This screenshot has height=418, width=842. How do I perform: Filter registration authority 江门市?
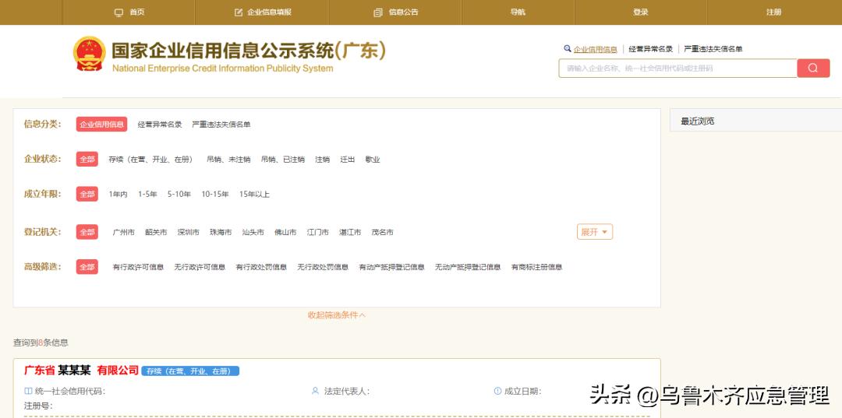point(318,233)
